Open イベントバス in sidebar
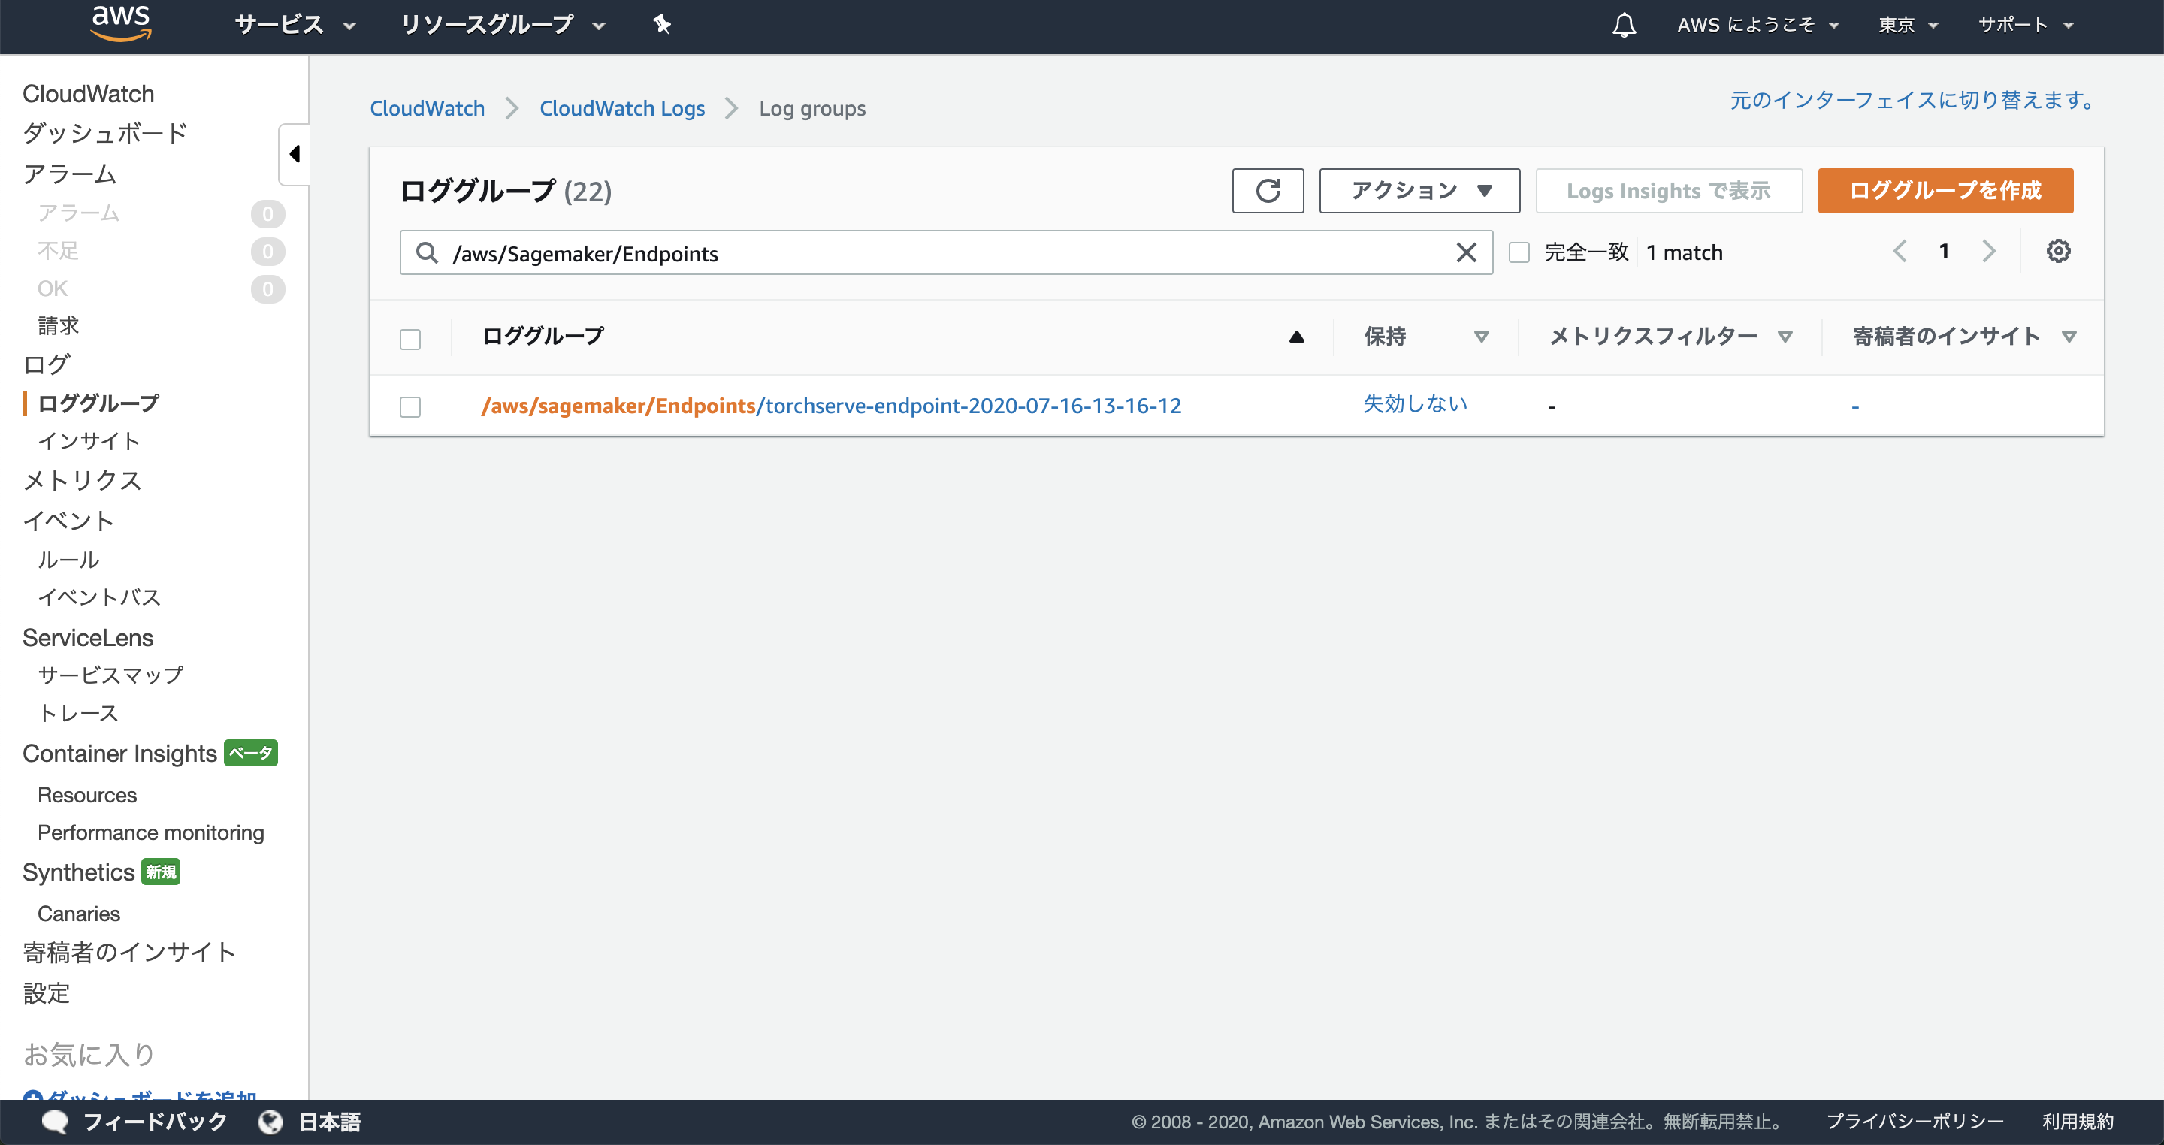2164x1145 pixels. pos(99,597)
